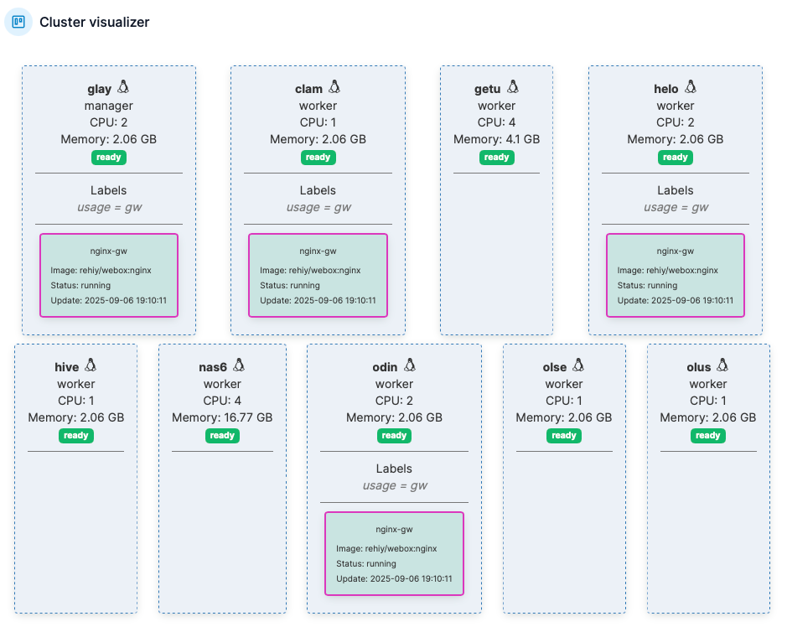Click the Linux icon beside olus
This screenshot has height=632, width=787.
click(x=722, y=365)
